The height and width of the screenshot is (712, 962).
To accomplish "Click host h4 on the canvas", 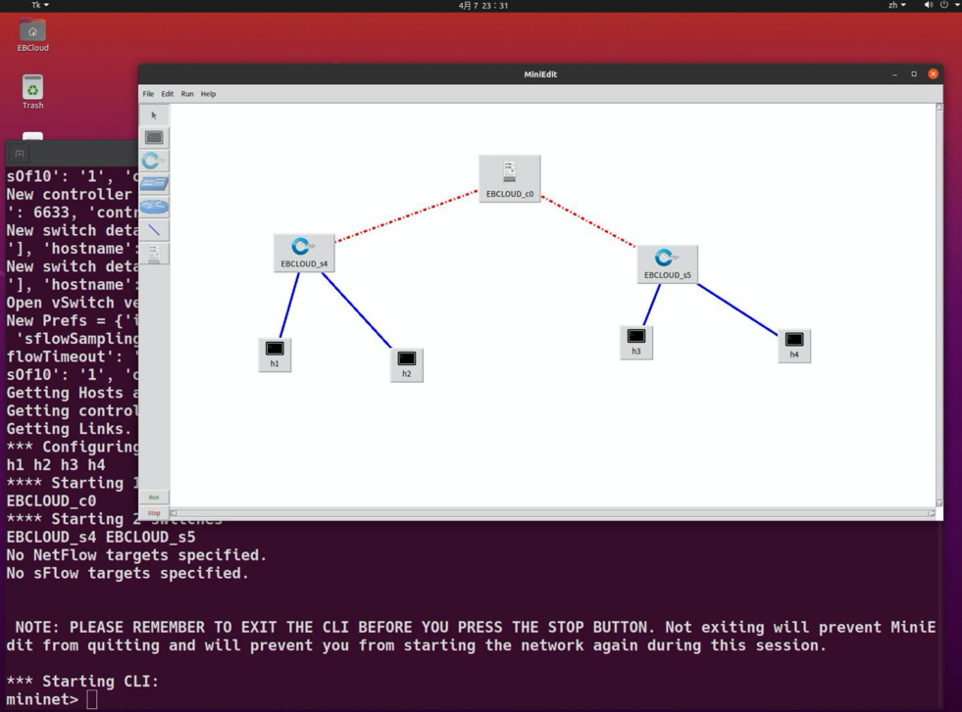I will pos(794,345).
